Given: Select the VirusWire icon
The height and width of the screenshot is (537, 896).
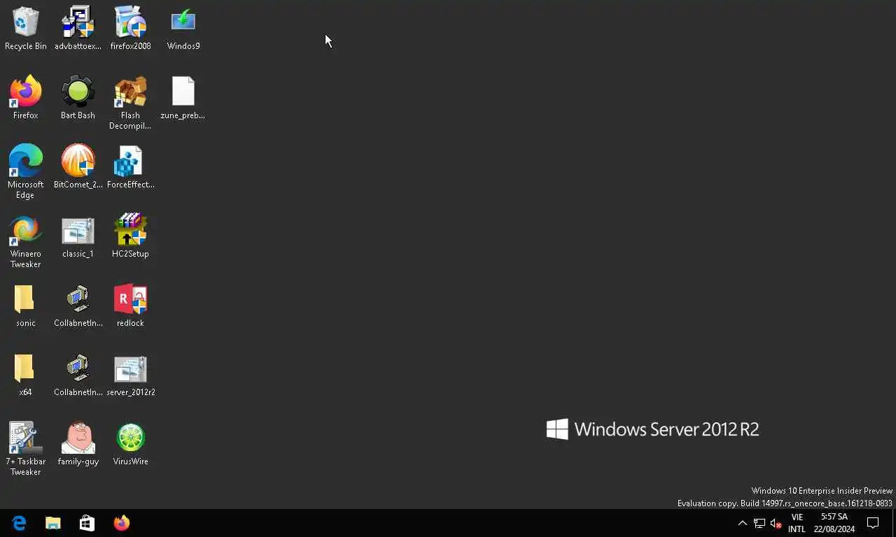Looking at the screenshot, I should [x=130, y=444].
